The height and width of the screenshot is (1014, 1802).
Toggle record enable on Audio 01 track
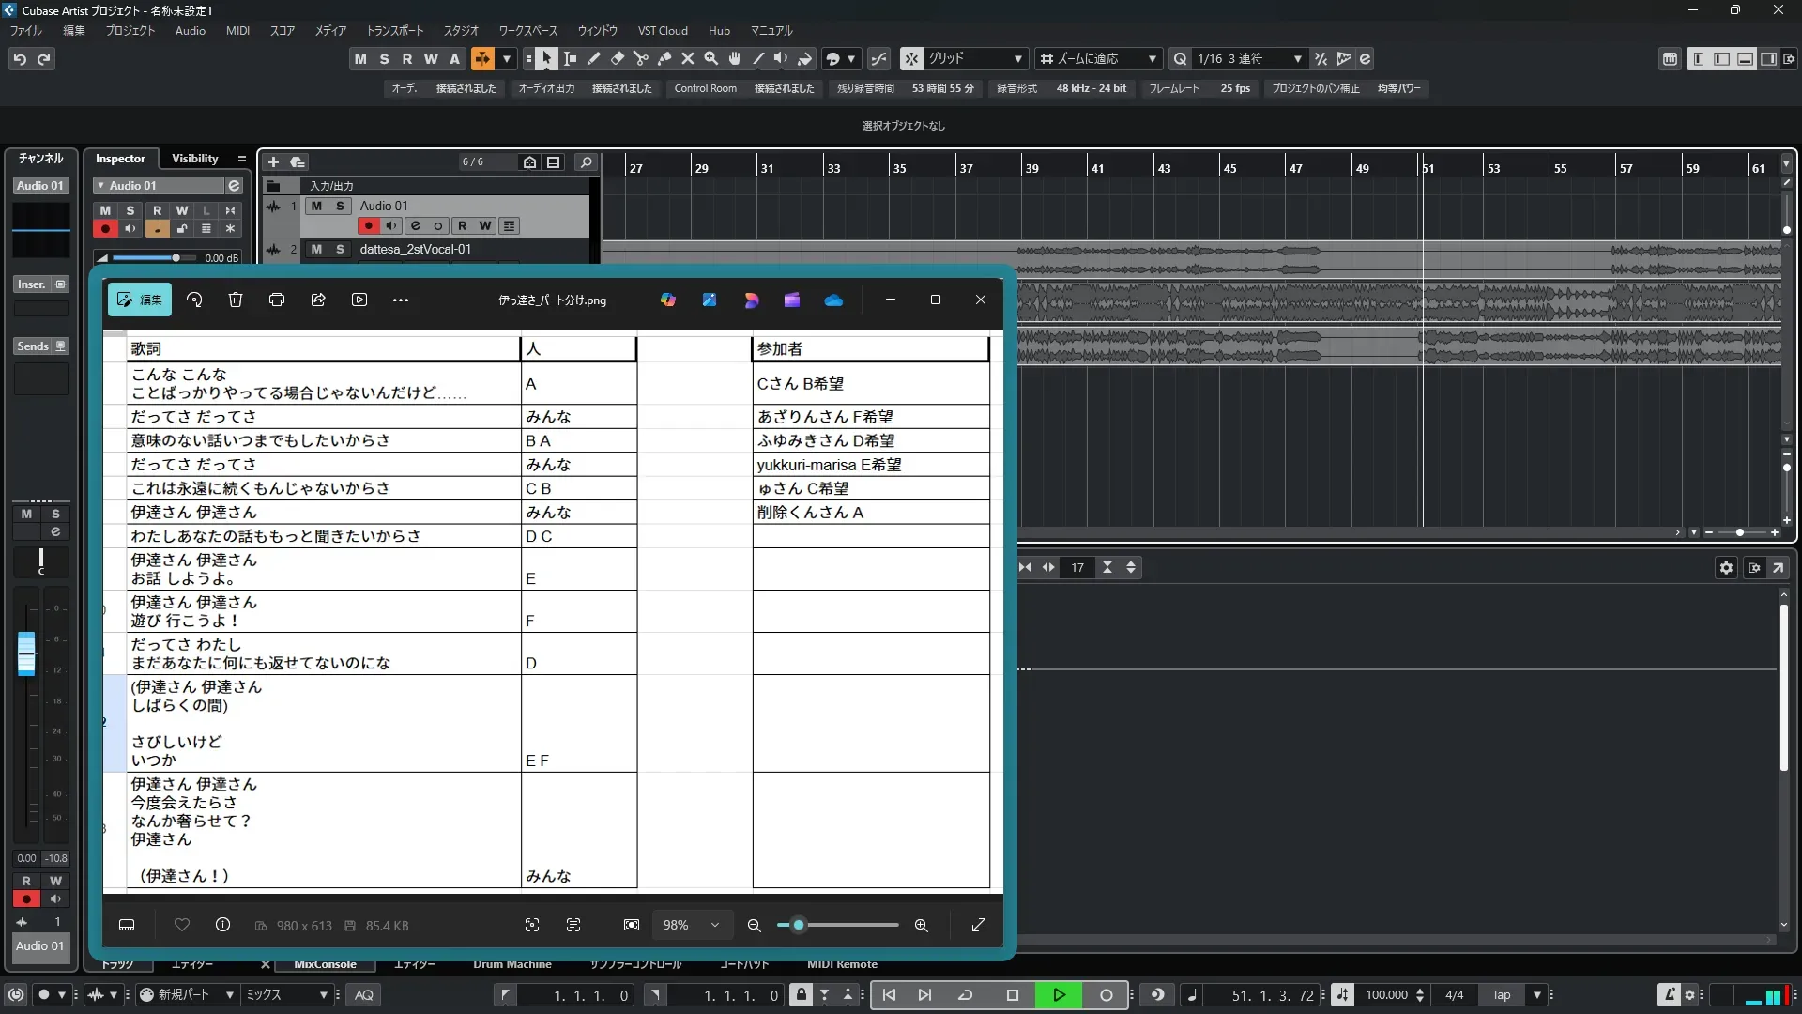coord(368,225)
